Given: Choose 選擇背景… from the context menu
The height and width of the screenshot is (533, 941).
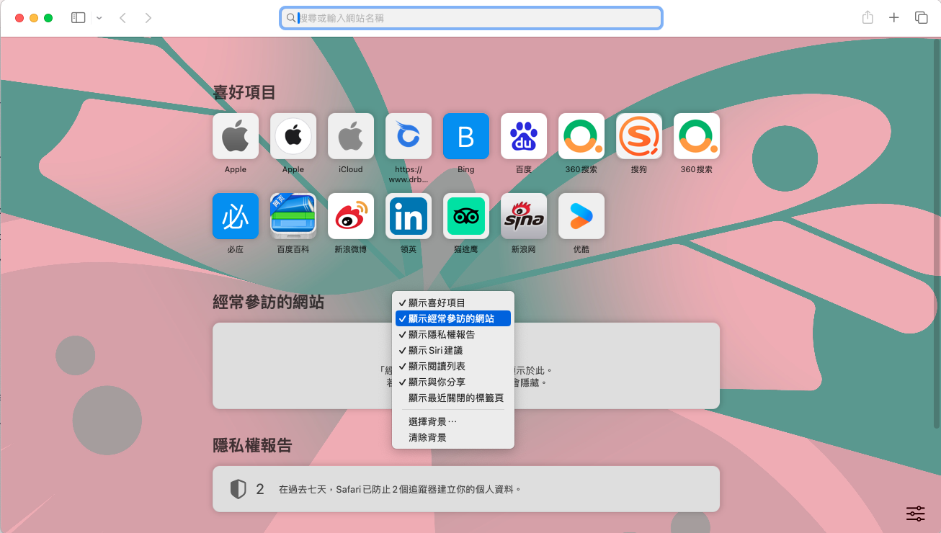Looking at the screenshot, I should (x=453, y=421).
